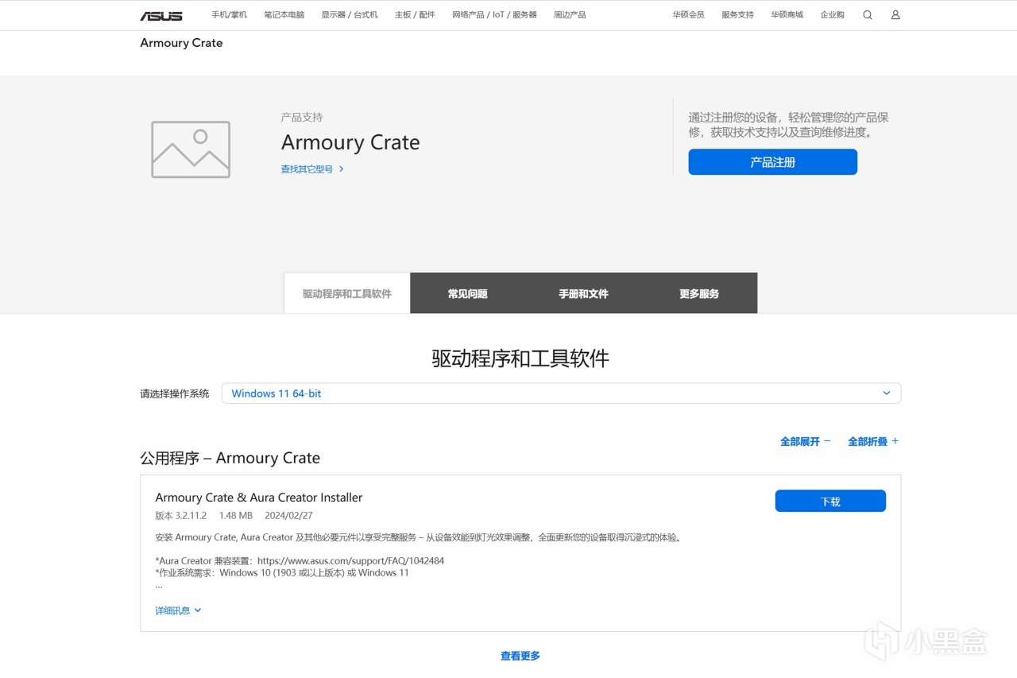This screenshot has height=678, width=1017.
Task: Open the operating system dropdown
Action: (561, 393)
